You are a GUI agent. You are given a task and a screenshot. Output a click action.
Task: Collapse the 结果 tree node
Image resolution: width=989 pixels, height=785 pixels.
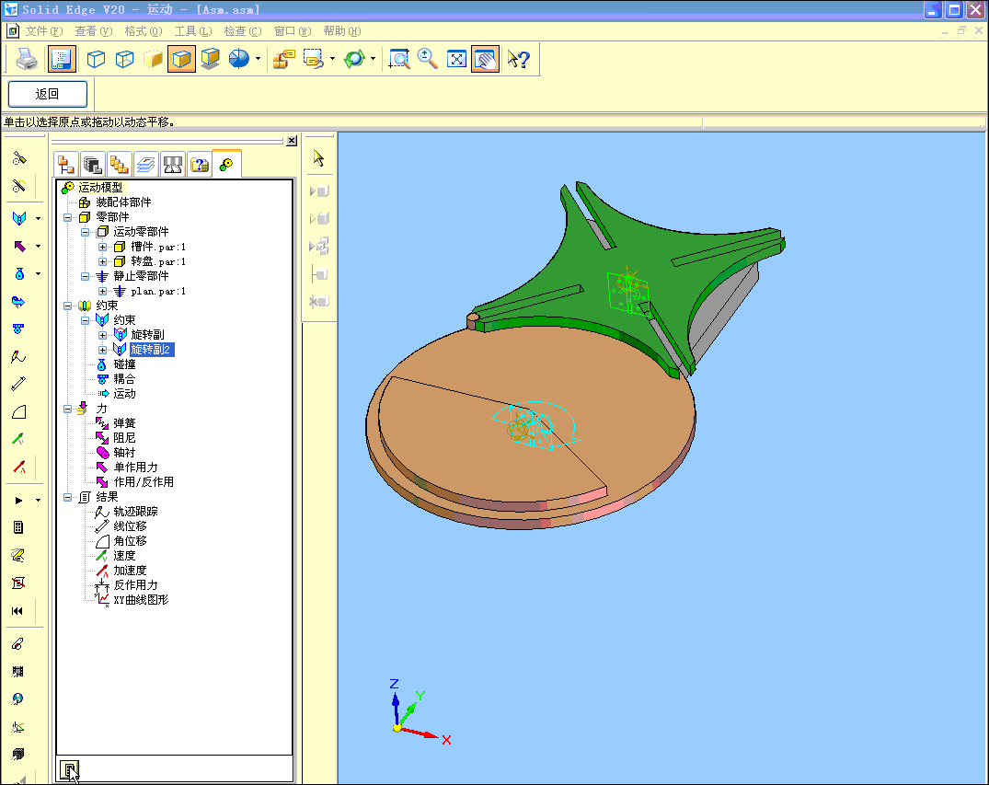[x=67, y=497]
